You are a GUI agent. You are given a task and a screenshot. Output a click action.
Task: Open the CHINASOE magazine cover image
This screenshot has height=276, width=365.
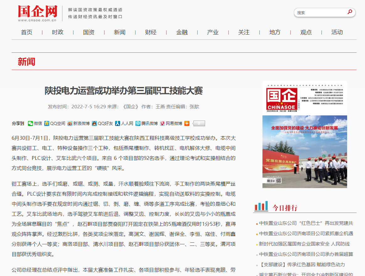point(304,134)
